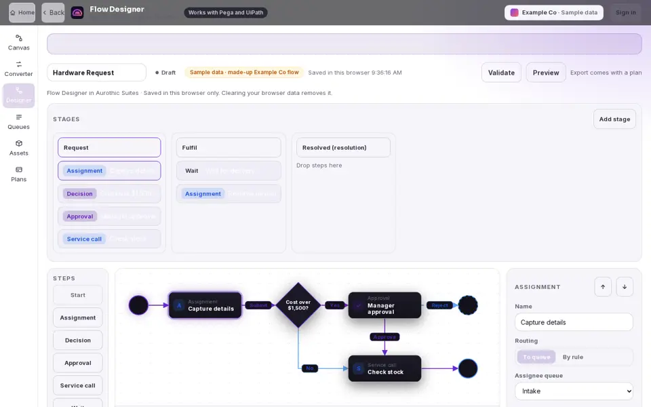This screenshot has width=651, height=407.
Task: Select the Assignment step in Request stage
Action: 109,171
